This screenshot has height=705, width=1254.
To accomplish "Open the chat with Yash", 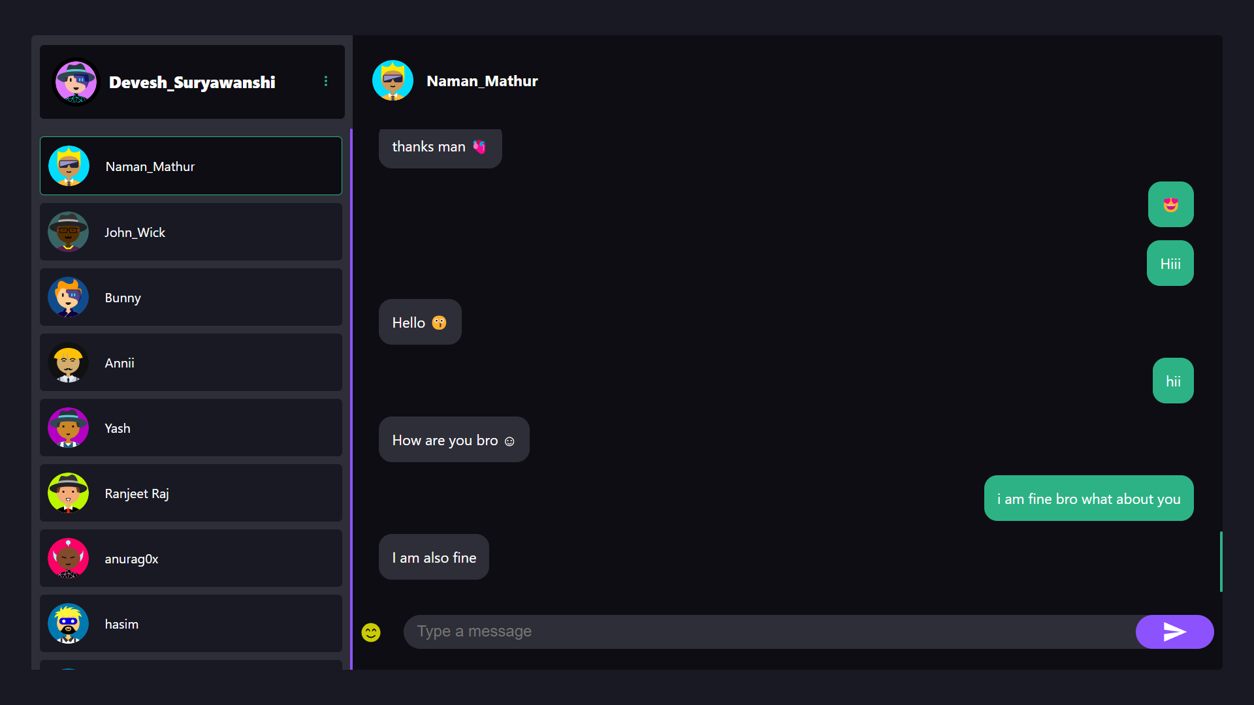I will [191, 428].
